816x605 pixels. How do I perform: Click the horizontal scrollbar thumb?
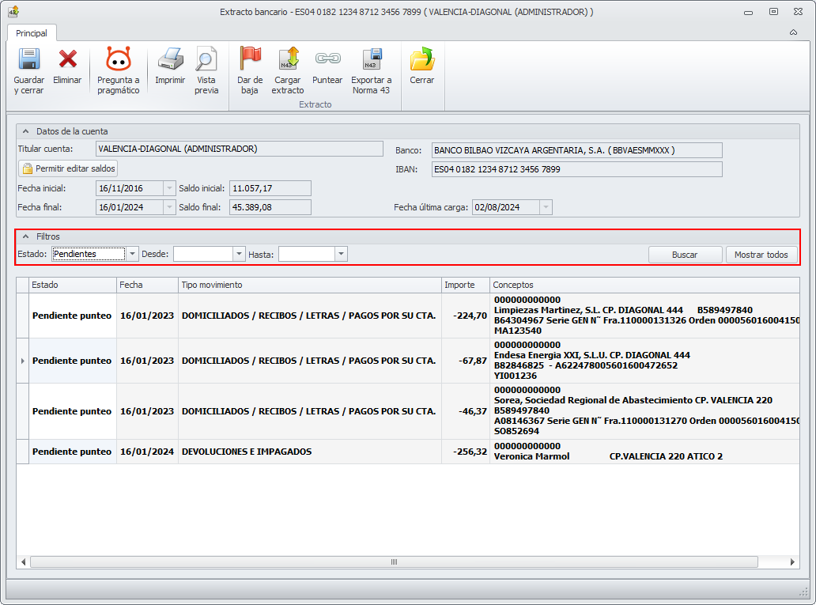click(x=393, y=562)
